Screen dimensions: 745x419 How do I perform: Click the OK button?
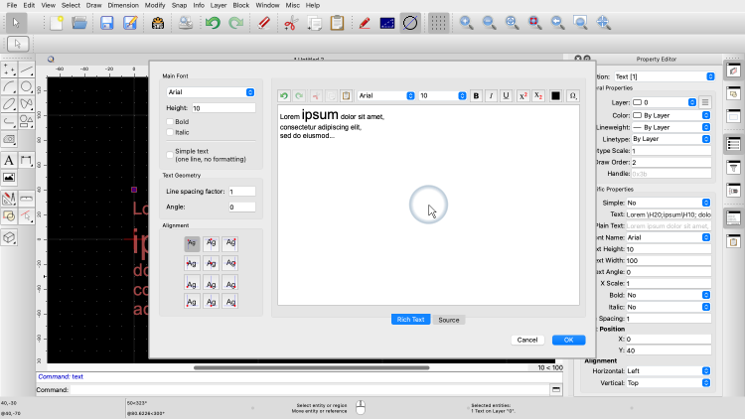[x=568, y=340]
